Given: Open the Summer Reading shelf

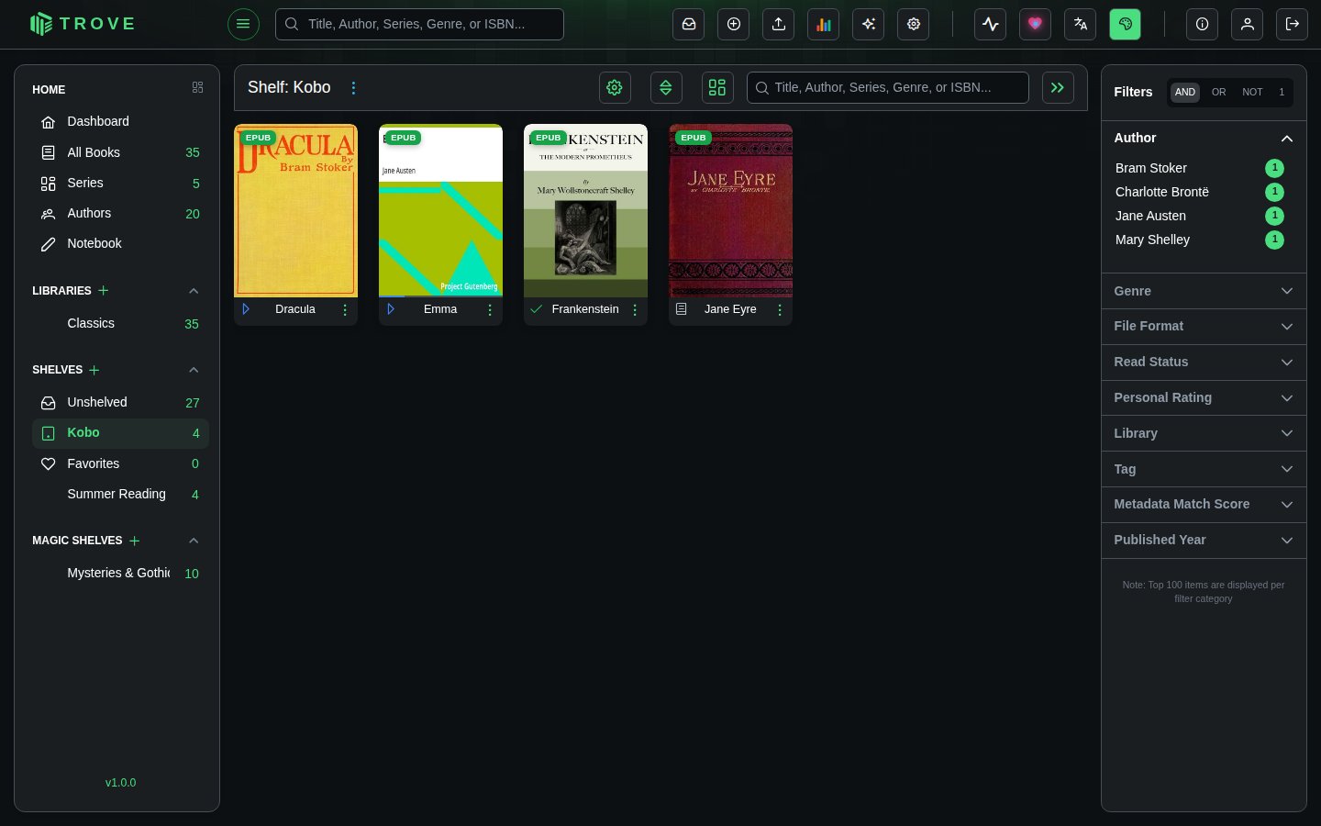Looking at the screenshot, I should 120,494.
